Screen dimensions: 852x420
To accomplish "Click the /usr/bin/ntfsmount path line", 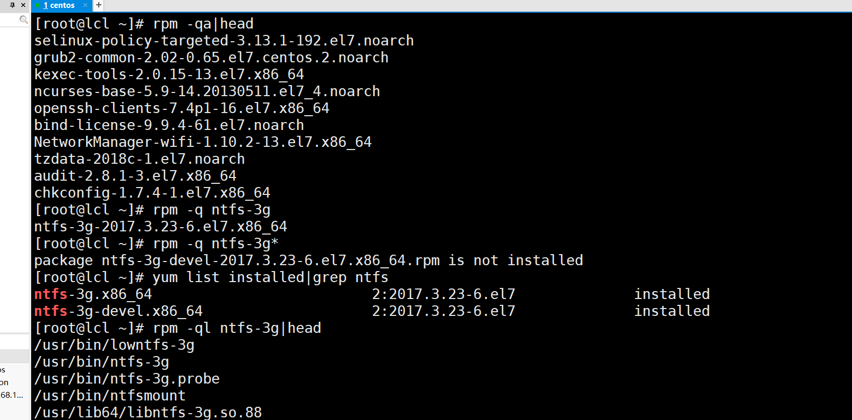I will (x=110, y=396).
